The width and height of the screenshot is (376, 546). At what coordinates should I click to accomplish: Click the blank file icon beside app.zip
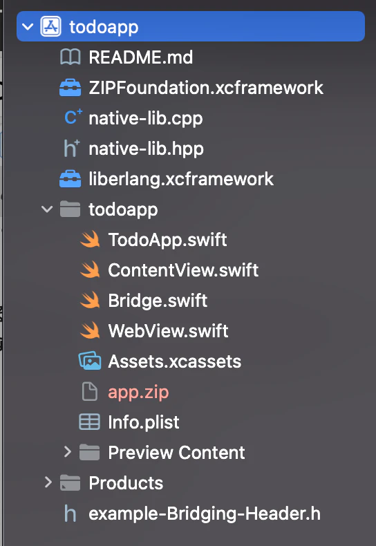89,391
